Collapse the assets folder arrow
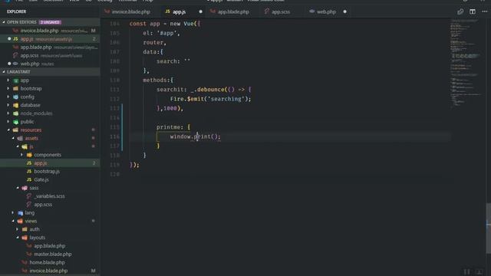Image resolution: width=491 pixels, height=276 pixels. click(x=13, y=138)
